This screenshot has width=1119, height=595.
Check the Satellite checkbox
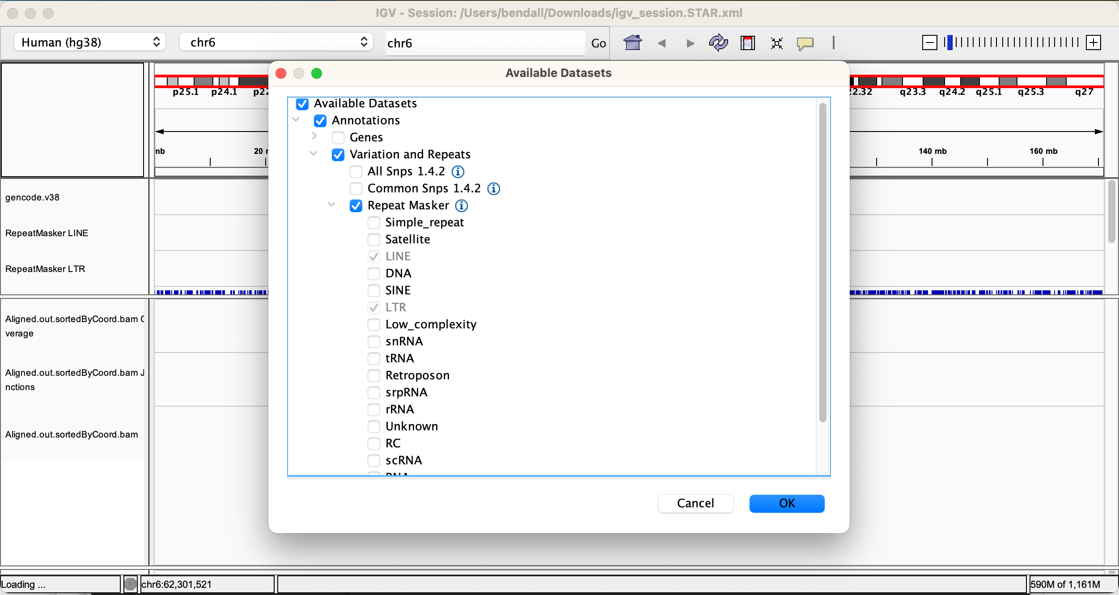[374, 240]
